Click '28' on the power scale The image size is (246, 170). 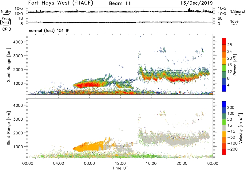click(229, 45)
